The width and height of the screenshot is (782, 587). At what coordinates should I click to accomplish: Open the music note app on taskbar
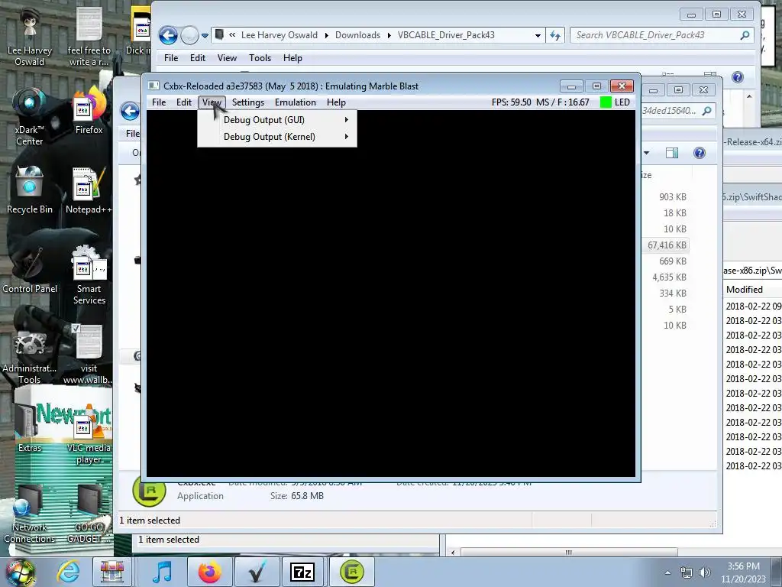(162, 572)
